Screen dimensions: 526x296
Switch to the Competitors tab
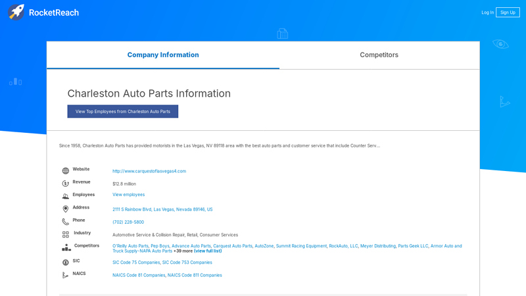[x=379, y=55]
